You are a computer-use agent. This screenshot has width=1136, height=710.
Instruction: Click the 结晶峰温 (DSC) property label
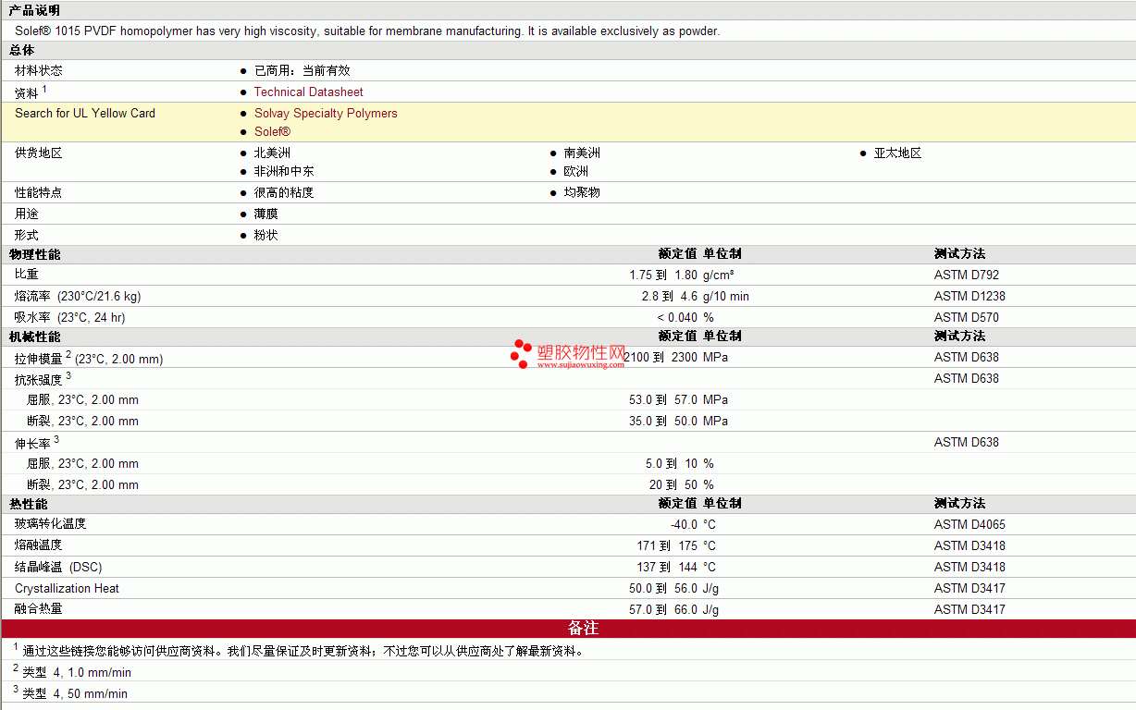(x=58, y=567)
